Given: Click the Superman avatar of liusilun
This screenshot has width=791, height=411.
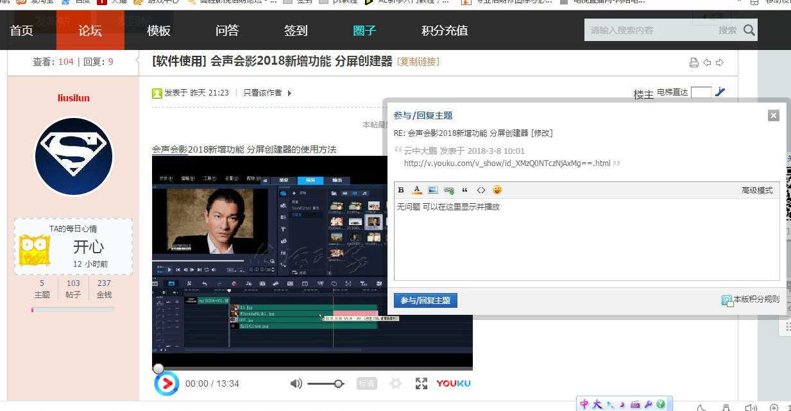Looking at the screenshot, I should coord(73,156).
